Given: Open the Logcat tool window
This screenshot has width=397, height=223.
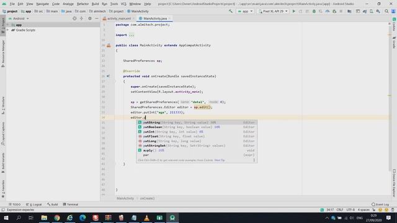Looking at the screenshot, I should pos(33,204).
